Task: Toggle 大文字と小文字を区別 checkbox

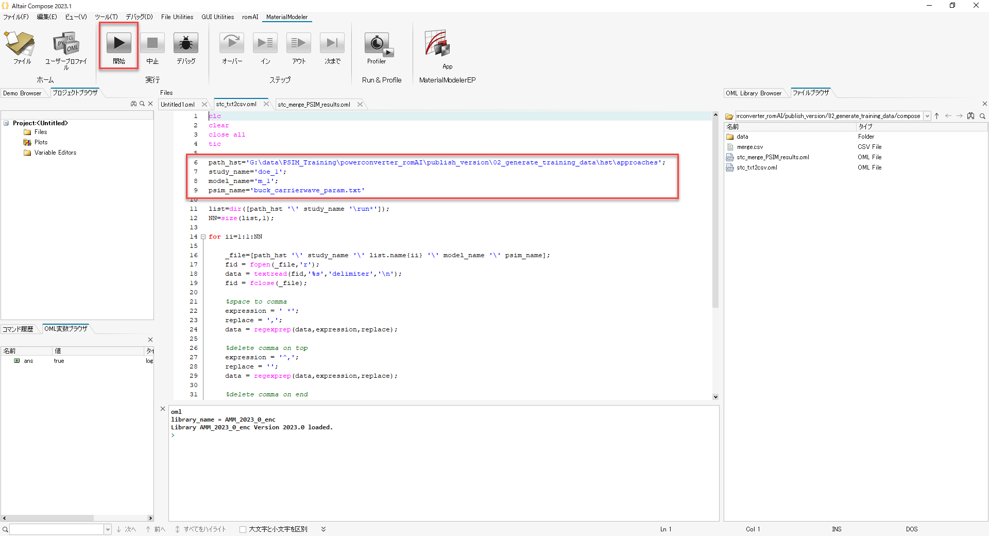Action: click(243, 529)
